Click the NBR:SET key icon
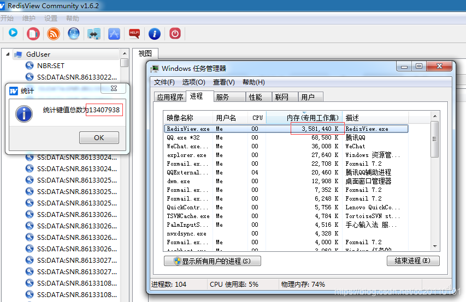 (30, 65)
